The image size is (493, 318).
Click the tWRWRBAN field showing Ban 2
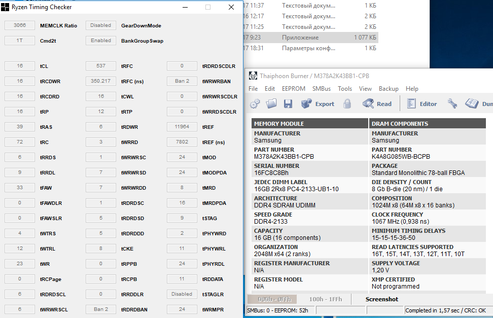tap(182, 81)
